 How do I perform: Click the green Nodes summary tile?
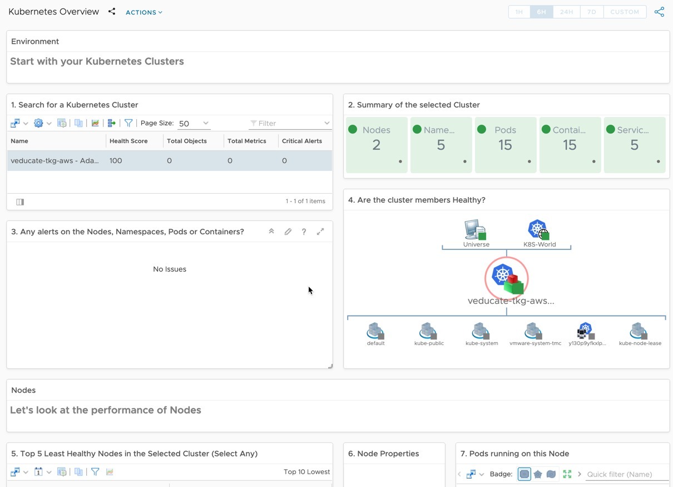click(x=377, y=145)
